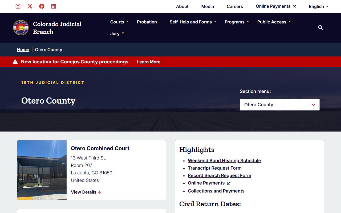Image resolution: width=341 pixels, height=213 pixels.
Task: Click View Details for Otero Combined Court
Action: 86,192
